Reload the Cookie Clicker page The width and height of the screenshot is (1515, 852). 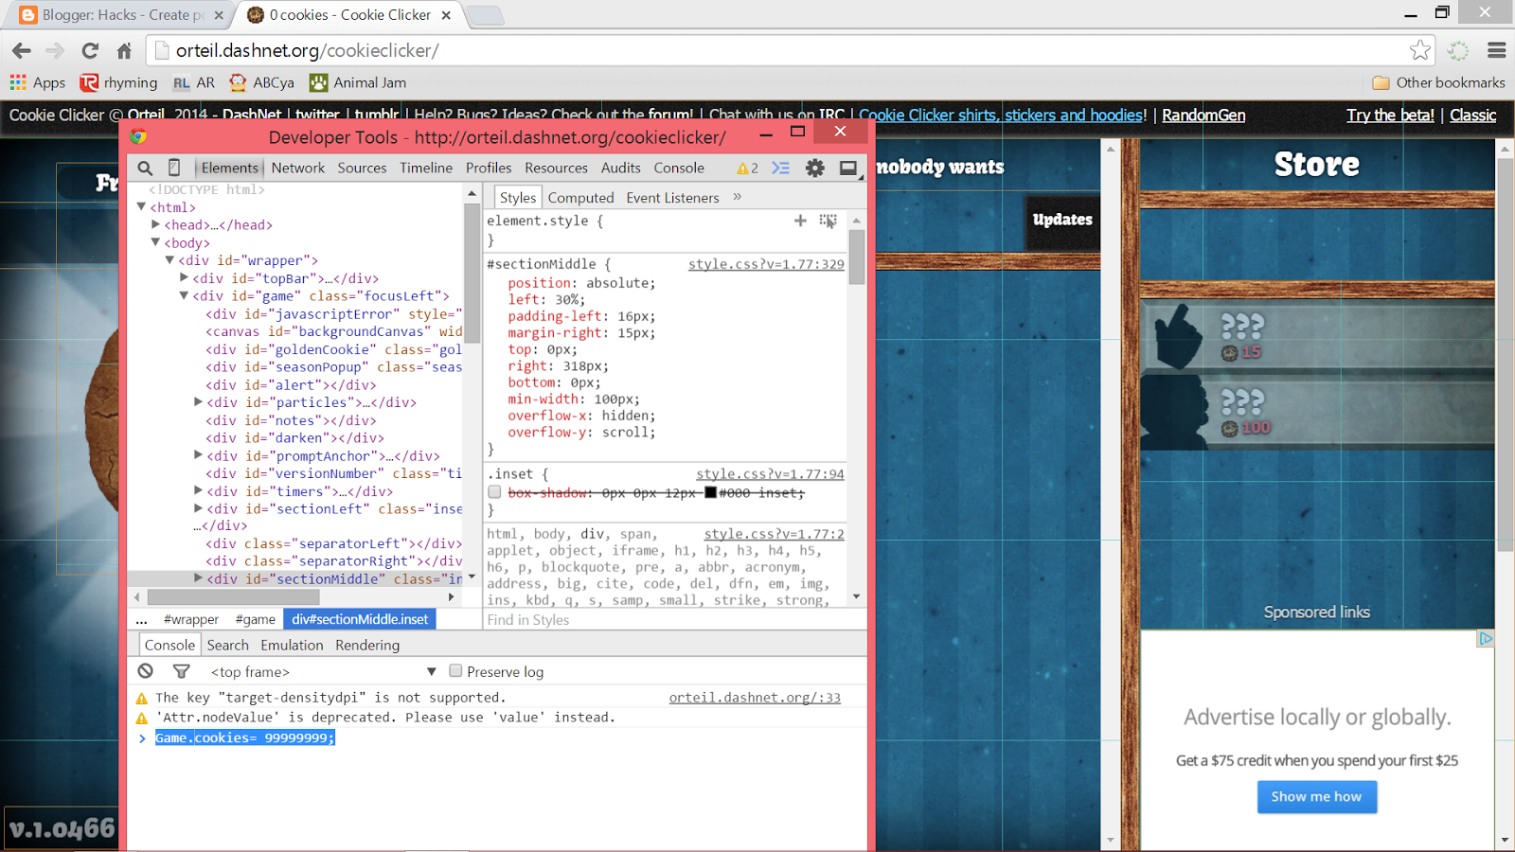(90, 50)
